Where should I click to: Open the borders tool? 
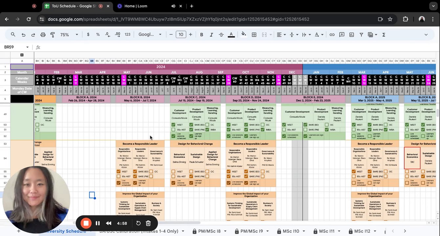pos(254,35)
